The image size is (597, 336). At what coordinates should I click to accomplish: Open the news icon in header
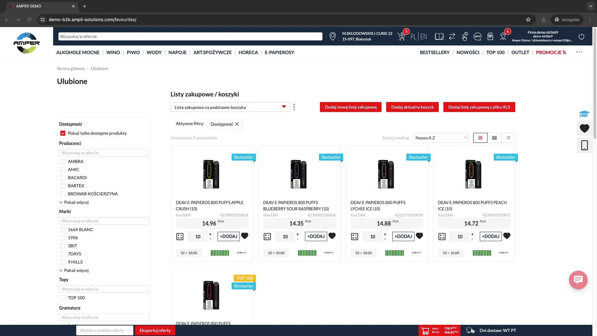tap(477, 36)
